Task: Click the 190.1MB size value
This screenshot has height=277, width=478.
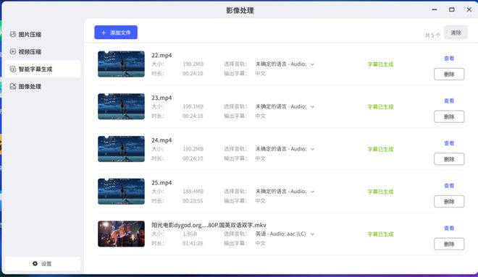Action: (x=193, y=106)
